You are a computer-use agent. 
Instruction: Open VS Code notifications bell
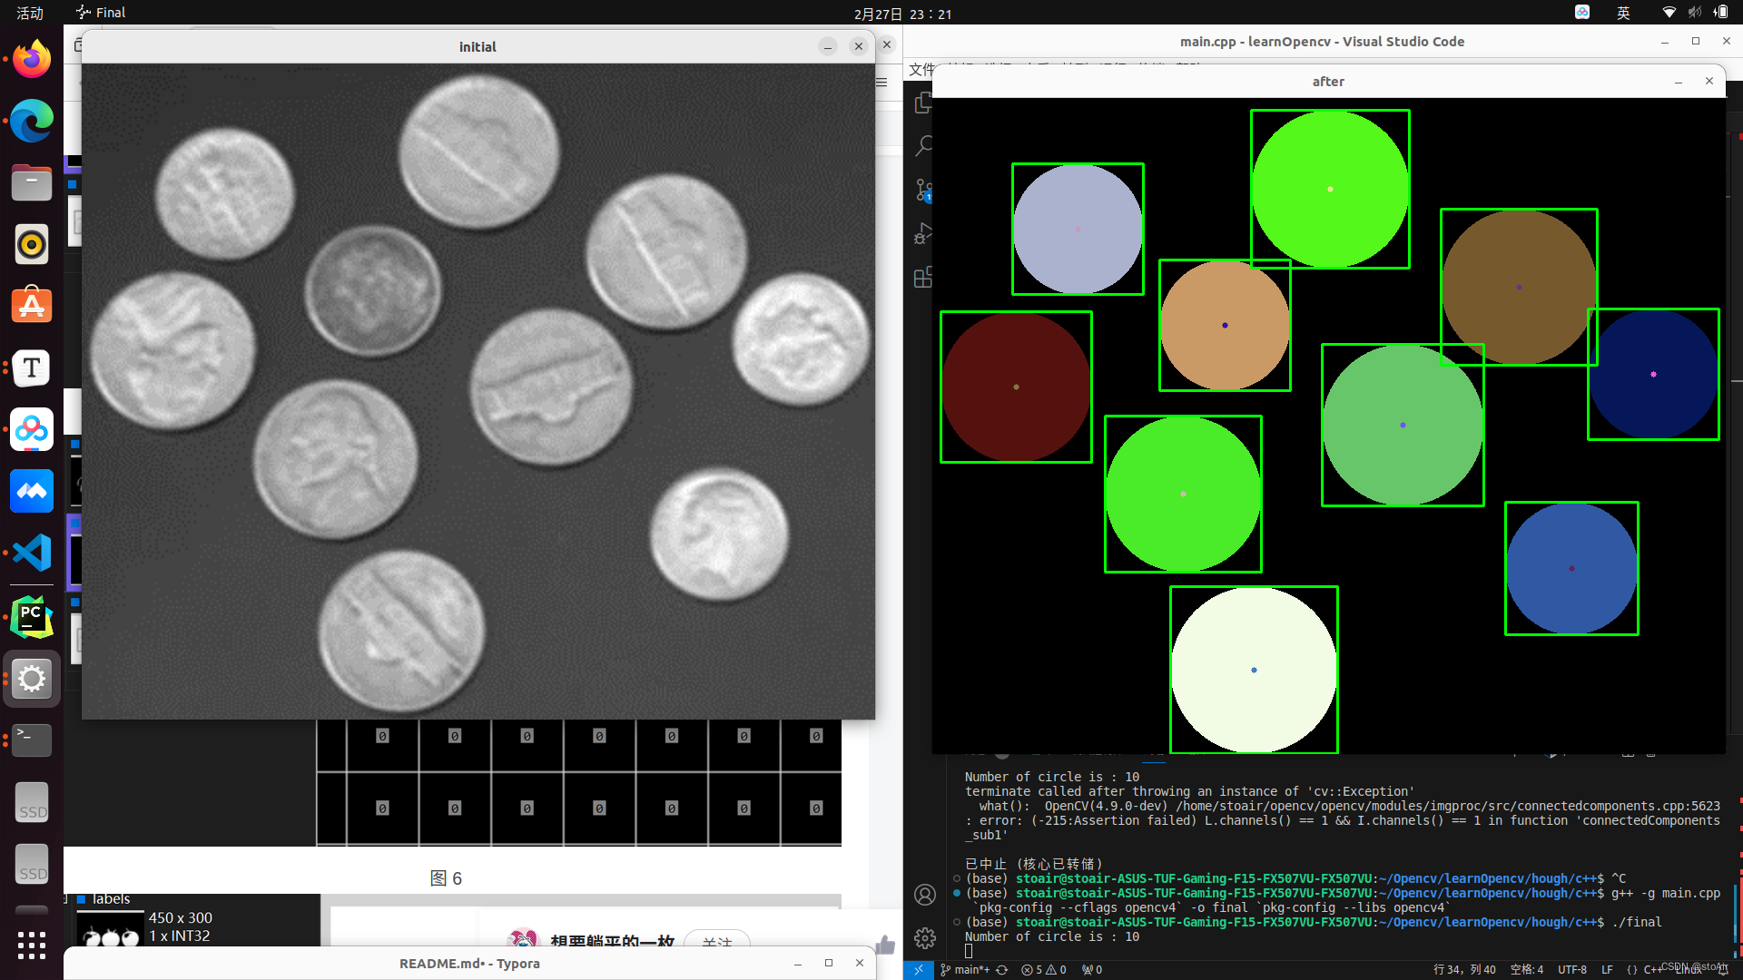pyautogui.click(x=1723, y=970)
